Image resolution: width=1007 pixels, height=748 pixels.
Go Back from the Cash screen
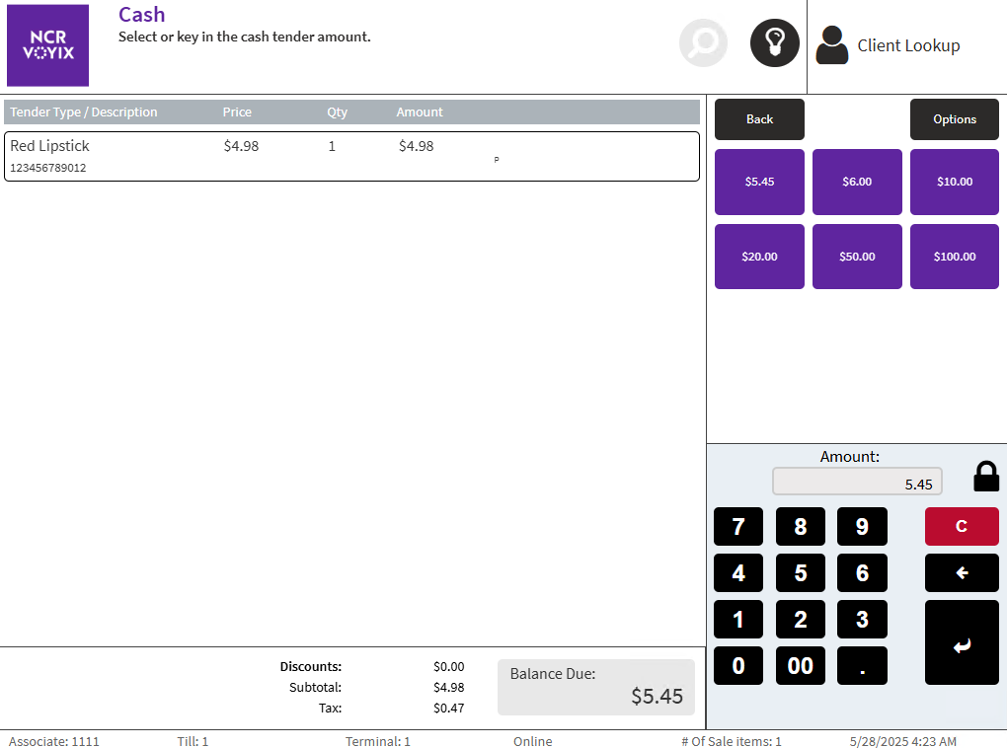(759, 119)
